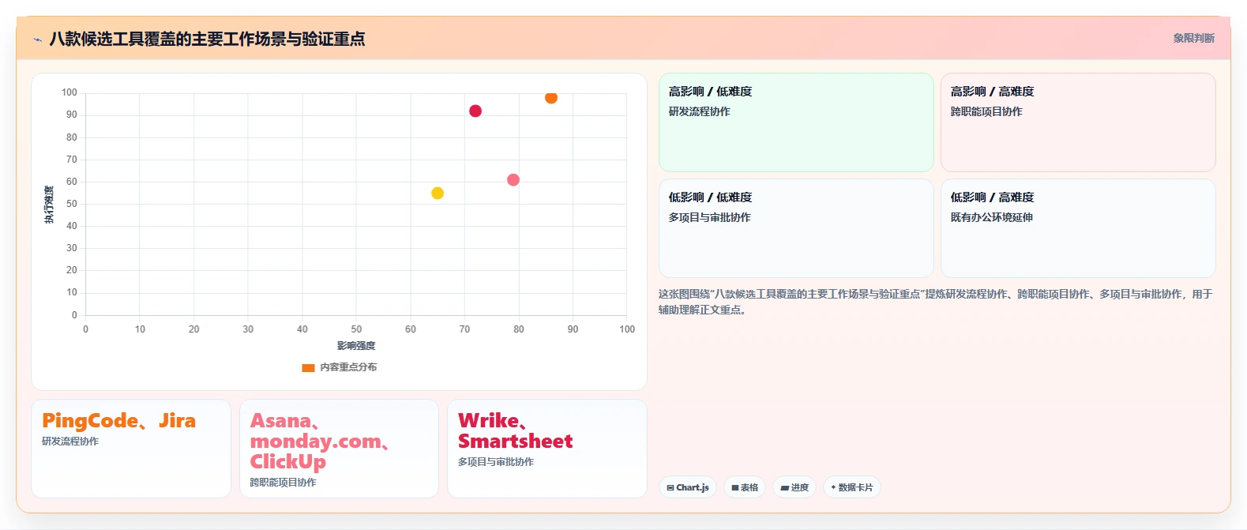Click the crimson scatter data point
Screen dimensions: 1247x530
pyautogui.click(x=475, y=111)
